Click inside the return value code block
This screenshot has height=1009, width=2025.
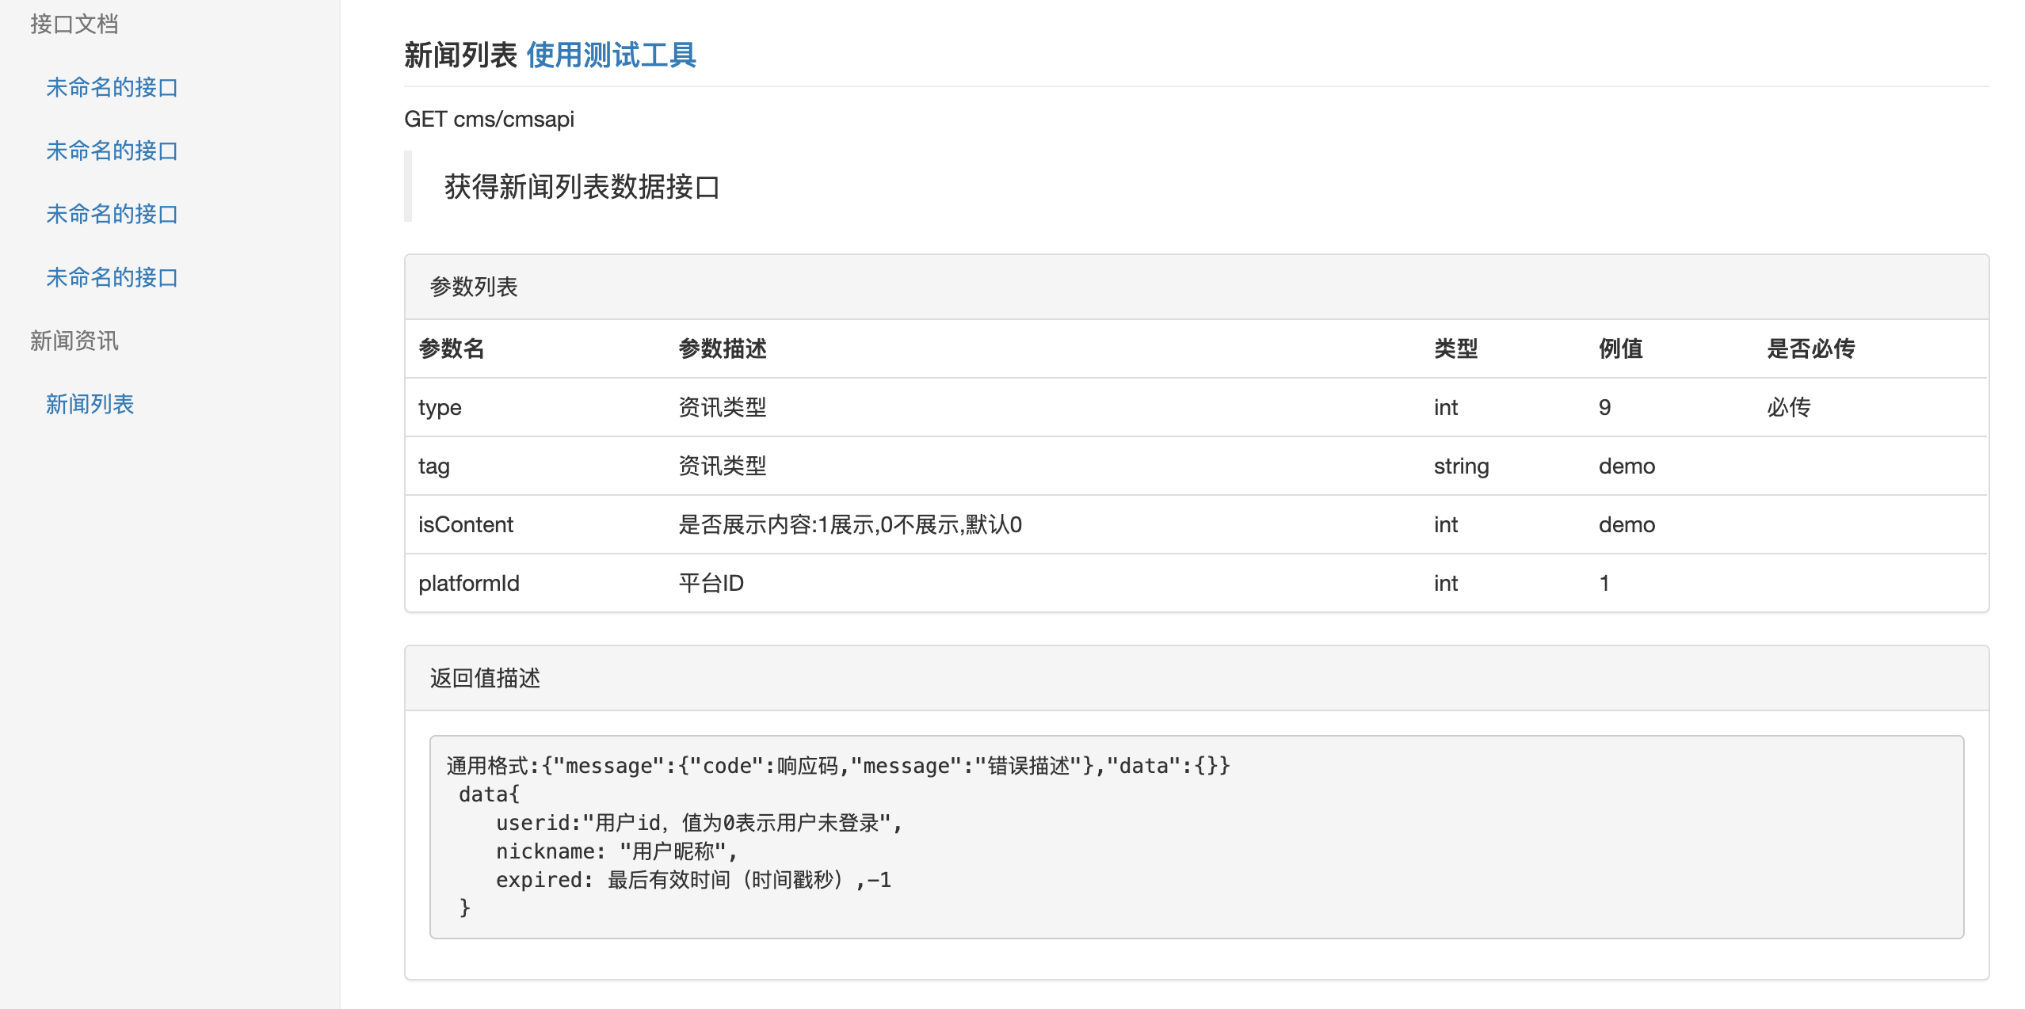1195,836
